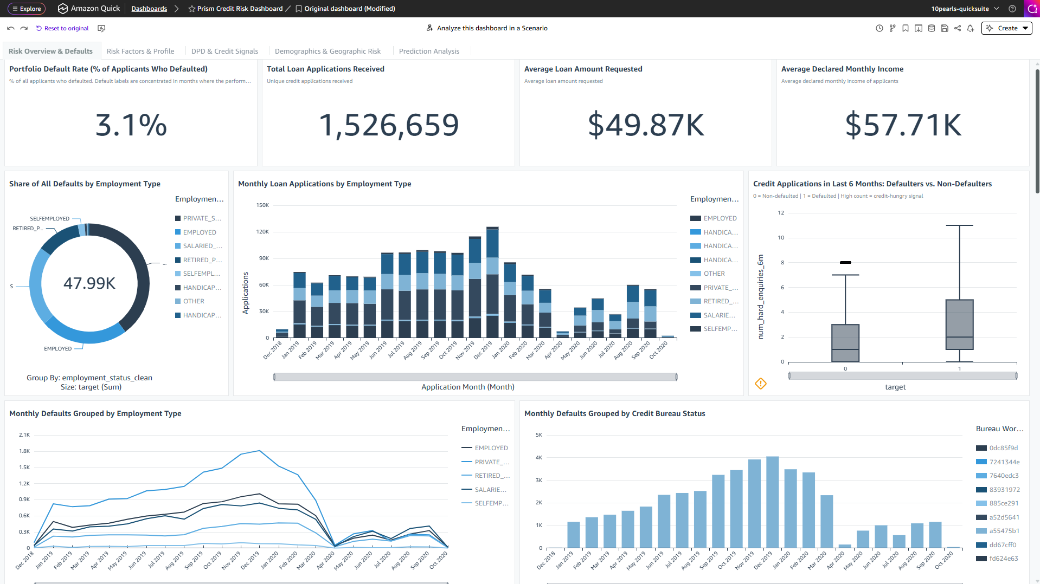The image size is (1040, 584).
Task: Click Analyze this dashboard in a Scenario
Action: [x=487, y=28]
